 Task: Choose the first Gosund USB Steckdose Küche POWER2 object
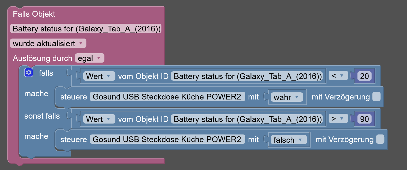click(167, 97)
